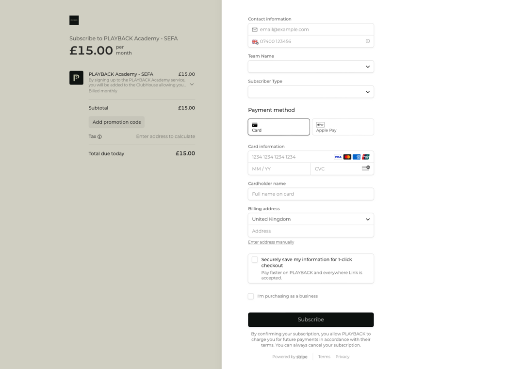Open the Subscriber Type dropdown

[x=311, y=91]
